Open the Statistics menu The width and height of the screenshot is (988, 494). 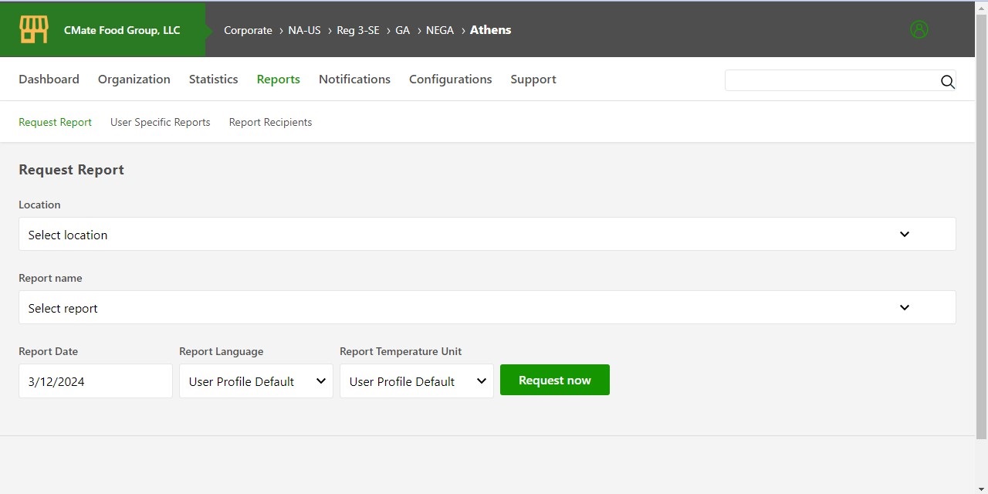[213, 79]
